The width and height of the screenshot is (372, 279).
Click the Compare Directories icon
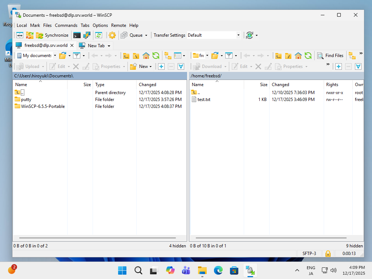click(20, 35)
